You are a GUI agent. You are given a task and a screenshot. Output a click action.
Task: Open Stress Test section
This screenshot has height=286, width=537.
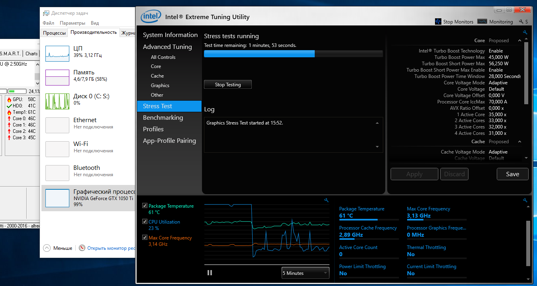click(x=169, y=106)
